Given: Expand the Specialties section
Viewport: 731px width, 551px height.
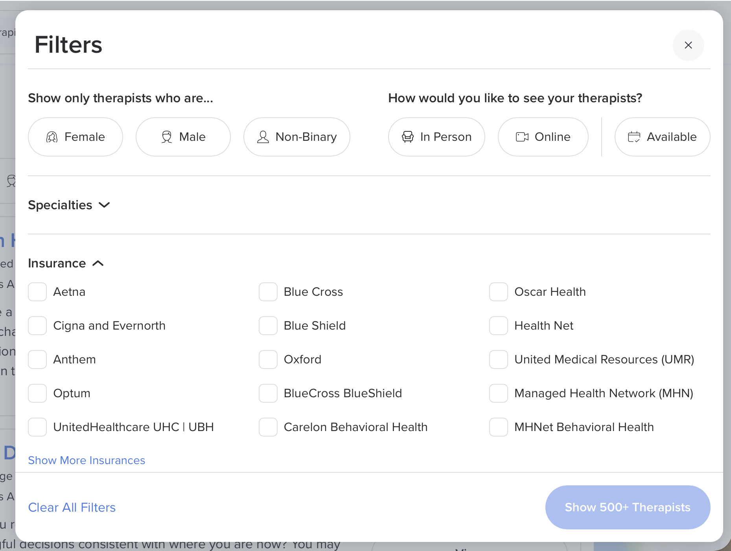Looking at the screenshot, I should [69, 205].
